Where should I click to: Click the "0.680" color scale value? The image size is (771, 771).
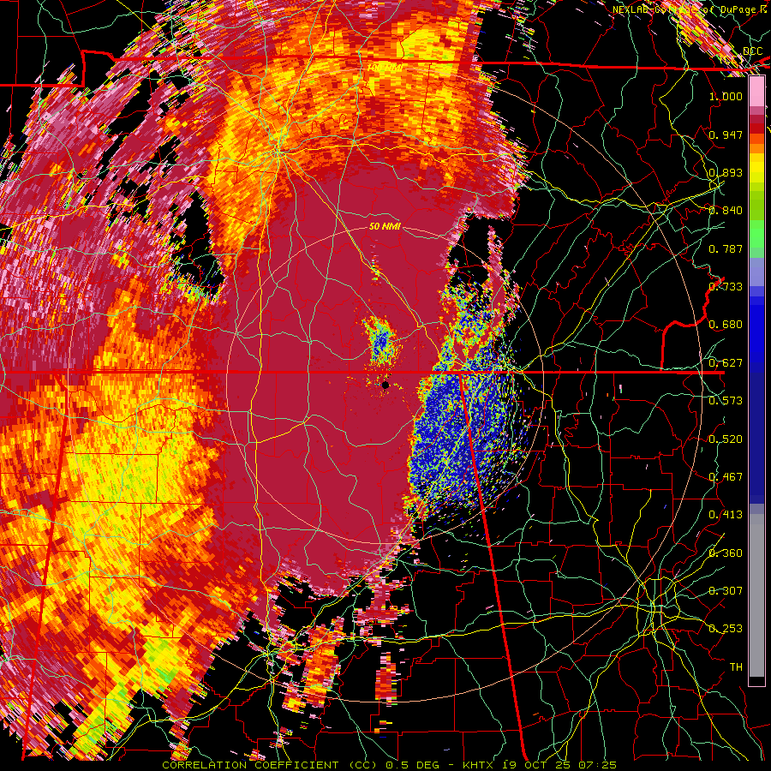tap(726, 325)
